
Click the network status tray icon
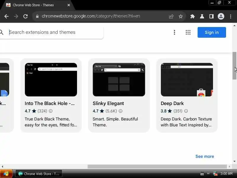pos(215,174)
